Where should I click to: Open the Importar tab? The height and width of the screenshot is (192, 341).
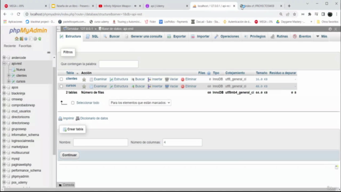point(200,36)
